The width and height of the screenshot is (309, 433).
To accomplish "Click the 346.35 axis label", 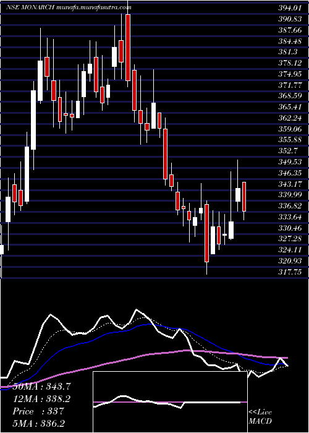I will [289, 173].
